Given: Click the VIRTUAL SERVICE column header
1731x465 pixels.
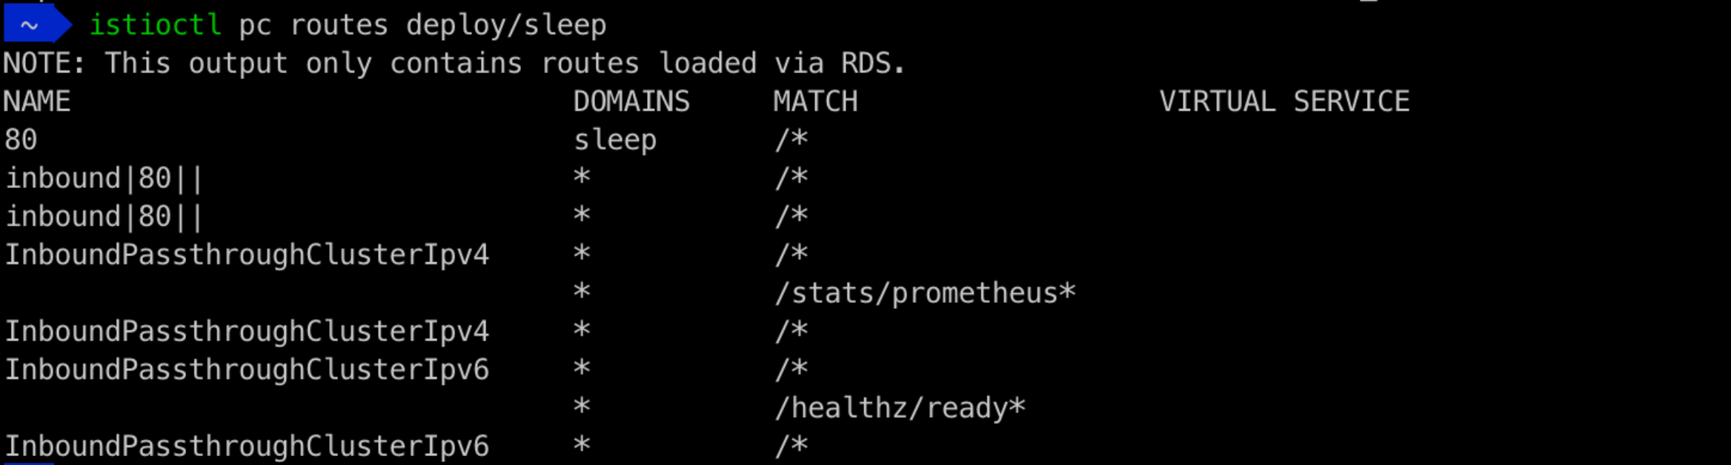Looking at the screenshot, I should pyautogui.click(x=1284, y=101).
